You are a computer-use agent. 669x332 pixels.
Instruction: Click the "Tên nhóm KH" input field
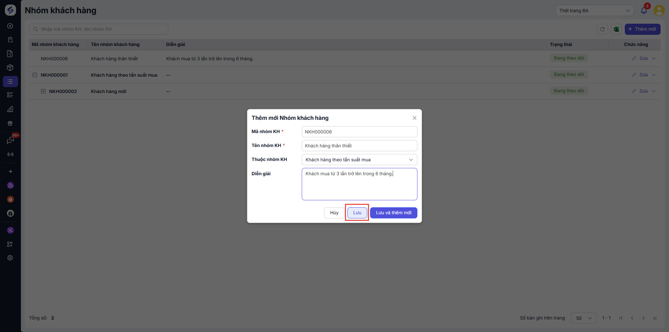359,146
